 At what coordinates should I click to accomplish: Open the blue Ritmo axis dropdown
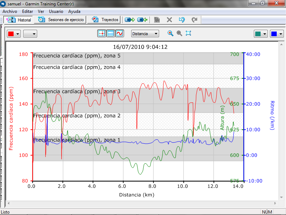click(277, 34)
